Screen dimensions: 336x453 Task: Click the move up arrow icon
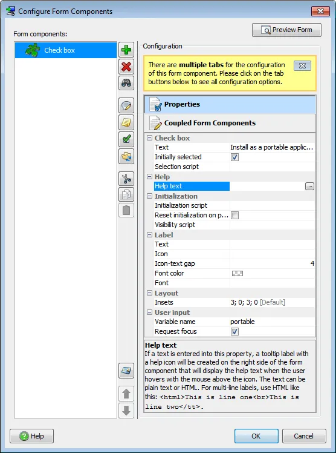click(126, 394)
